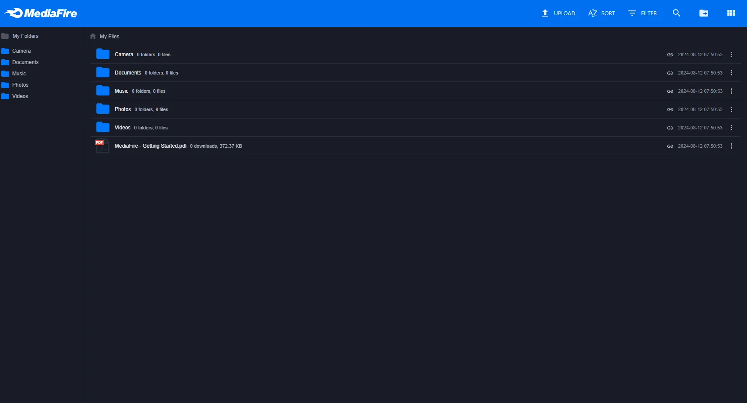Click the home icon in breadcrumb

point(93,36)
